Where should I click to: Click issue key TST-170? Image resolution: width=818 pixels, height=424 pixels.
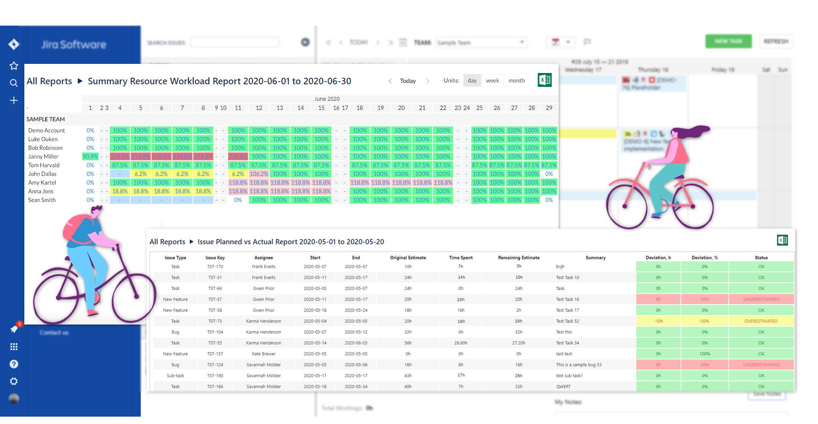pyautogui.click(x=215, y=267)
